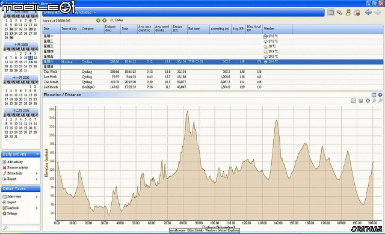Sort by the Avg. HR column header
The height and width of the screenshot is (234, 385).
[x=238, y=29]
